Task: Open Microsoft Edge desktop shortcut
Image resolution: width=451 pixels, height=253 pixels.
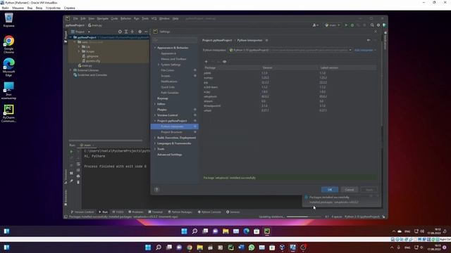Action: (8, 67)
